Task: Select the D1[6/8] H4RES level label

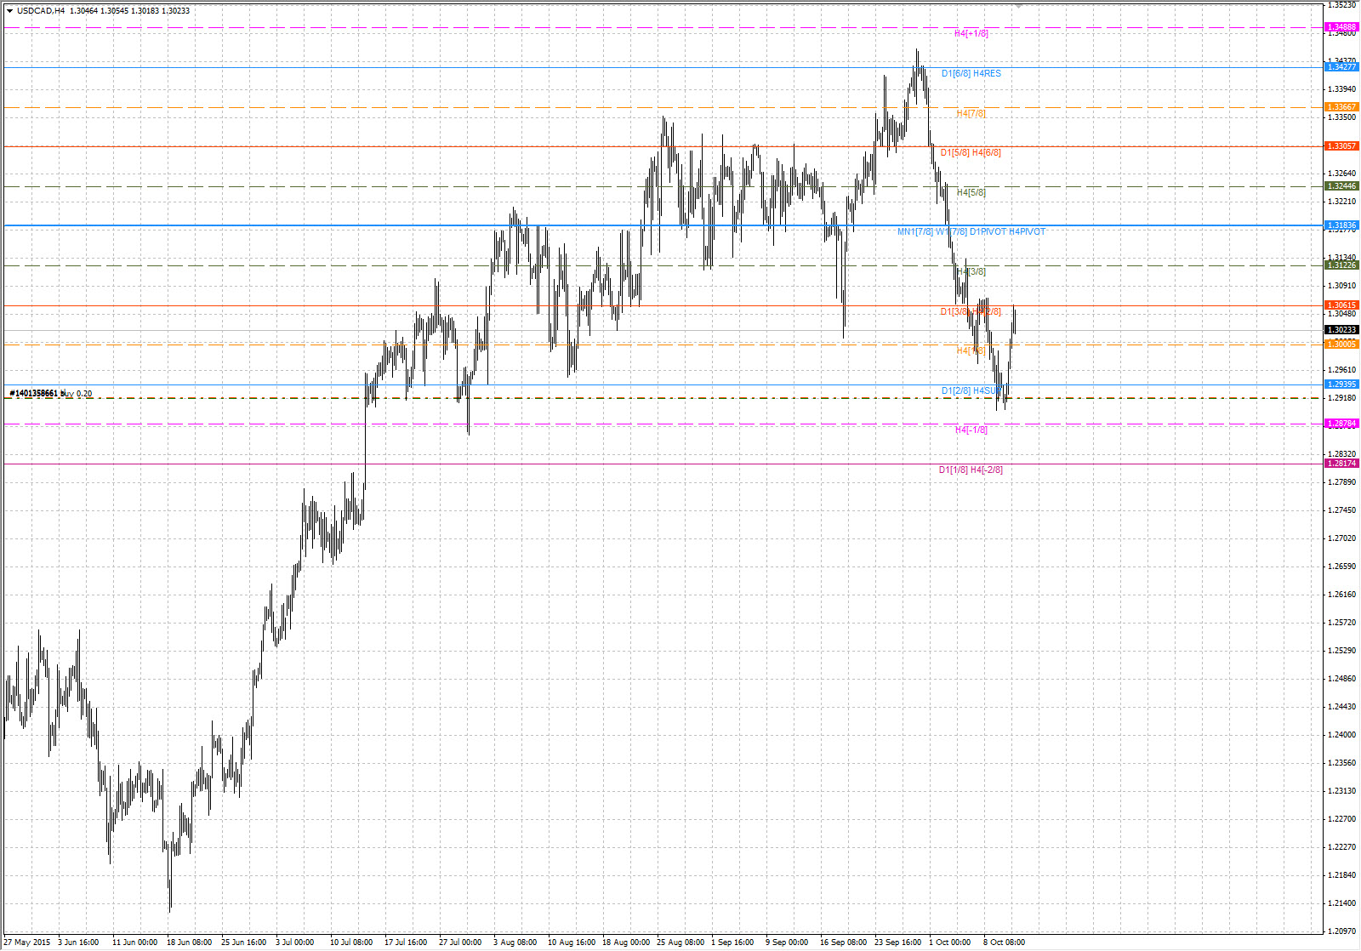Action: (971, 74)
